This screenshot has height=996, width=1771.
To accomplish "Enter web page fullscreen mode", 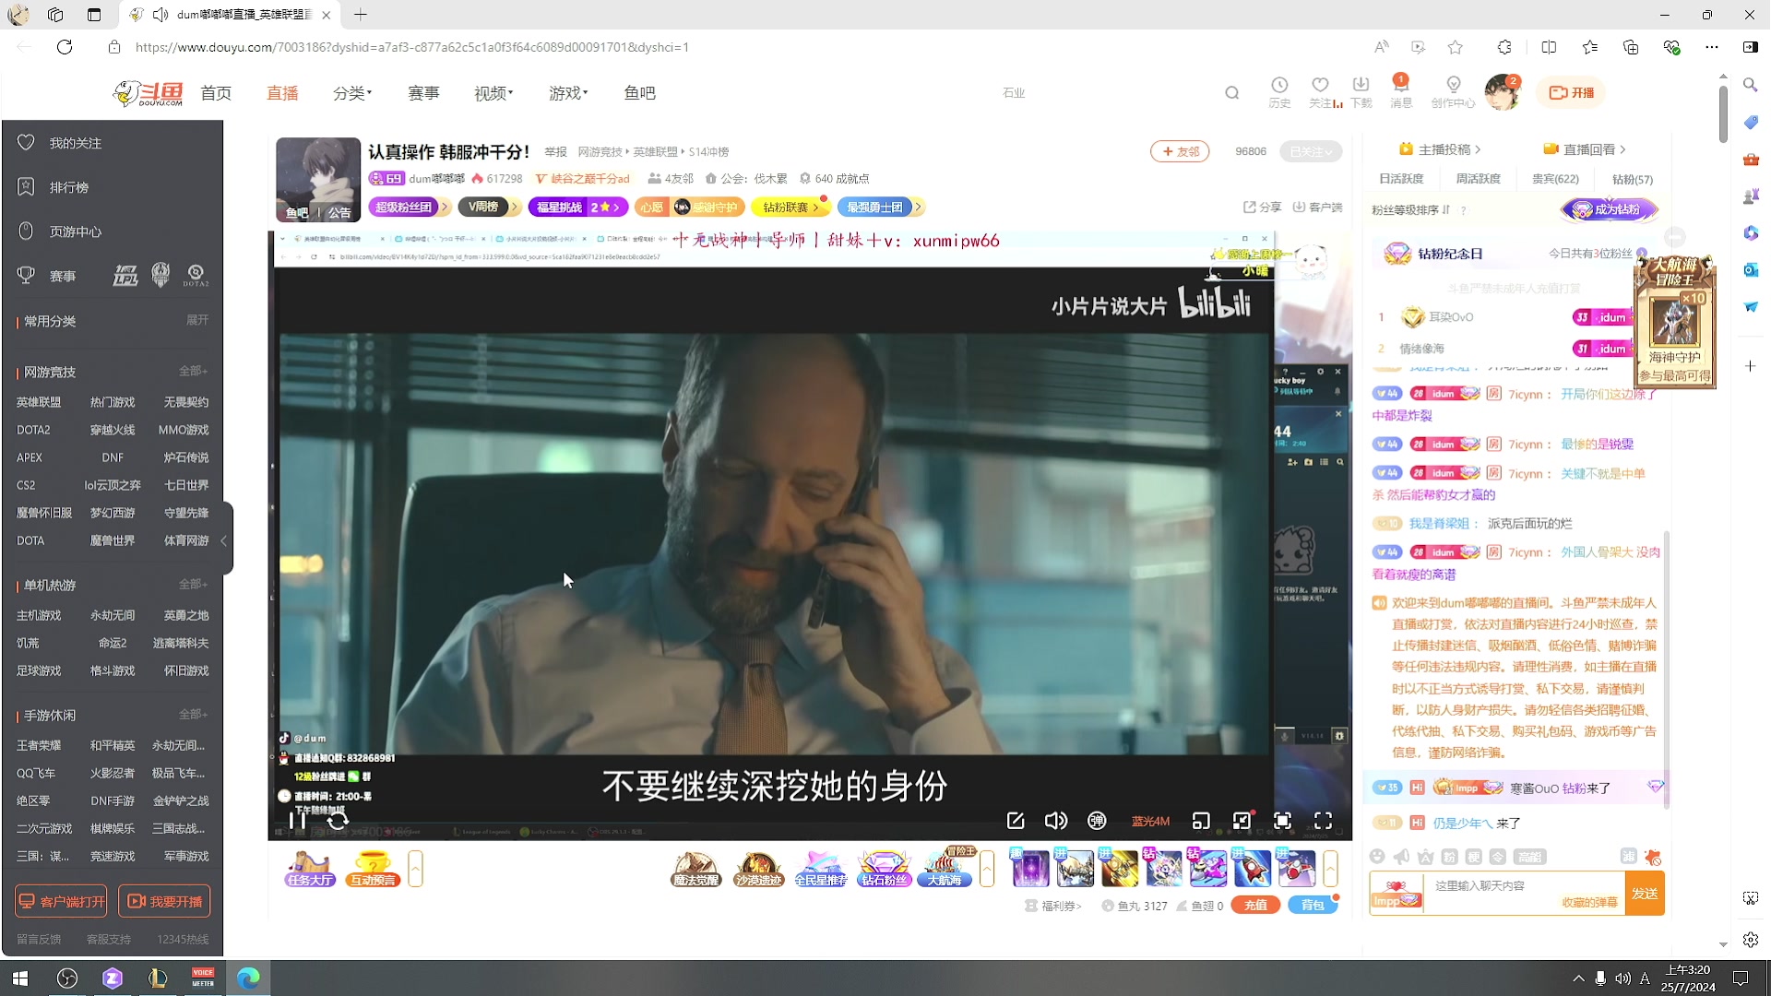I will click(x=1282, y=821).
